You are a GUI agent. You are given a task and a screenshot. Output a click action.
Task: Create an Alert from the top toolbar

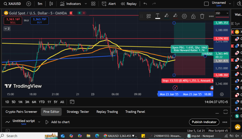pyautogui.click(x=109, y=4)
